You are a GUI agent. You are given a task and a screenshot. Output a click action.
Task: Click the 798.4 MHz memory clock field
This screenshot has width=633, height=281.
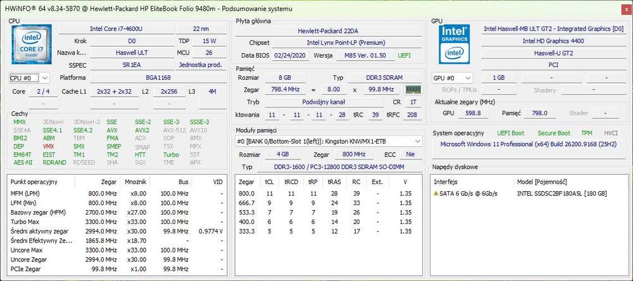(284, 90)
